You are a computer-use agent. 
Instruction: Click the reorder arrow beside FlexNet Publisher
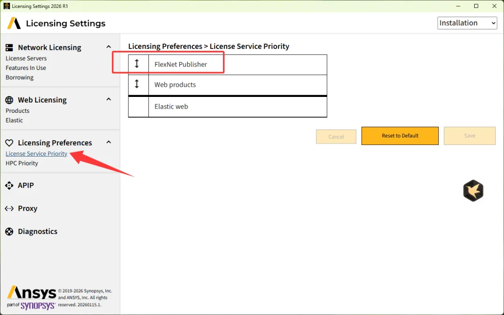137,64
